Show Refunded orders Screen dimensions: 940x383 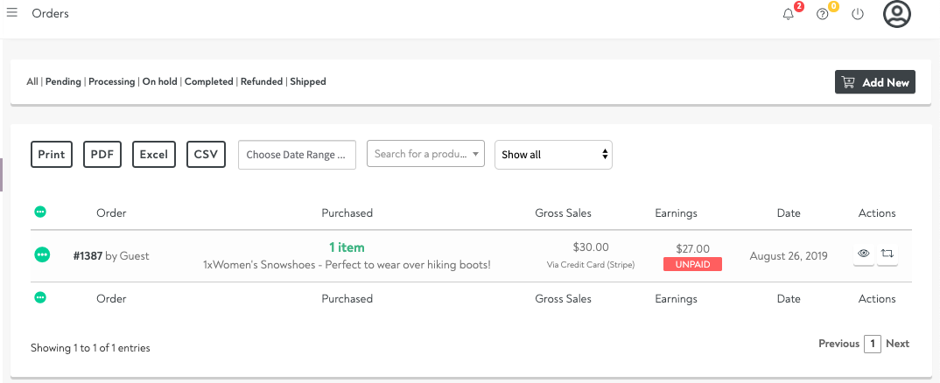tap(262, 81)
